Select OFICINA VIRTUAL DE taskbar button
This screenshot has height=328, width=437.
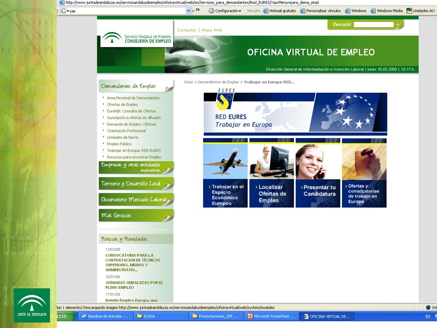tap(328, 316)
